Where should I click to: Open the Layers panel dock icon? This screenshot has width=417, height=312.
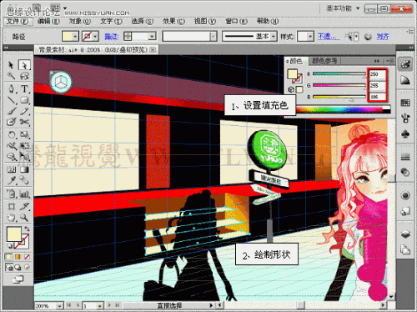[x=405, y=234]
